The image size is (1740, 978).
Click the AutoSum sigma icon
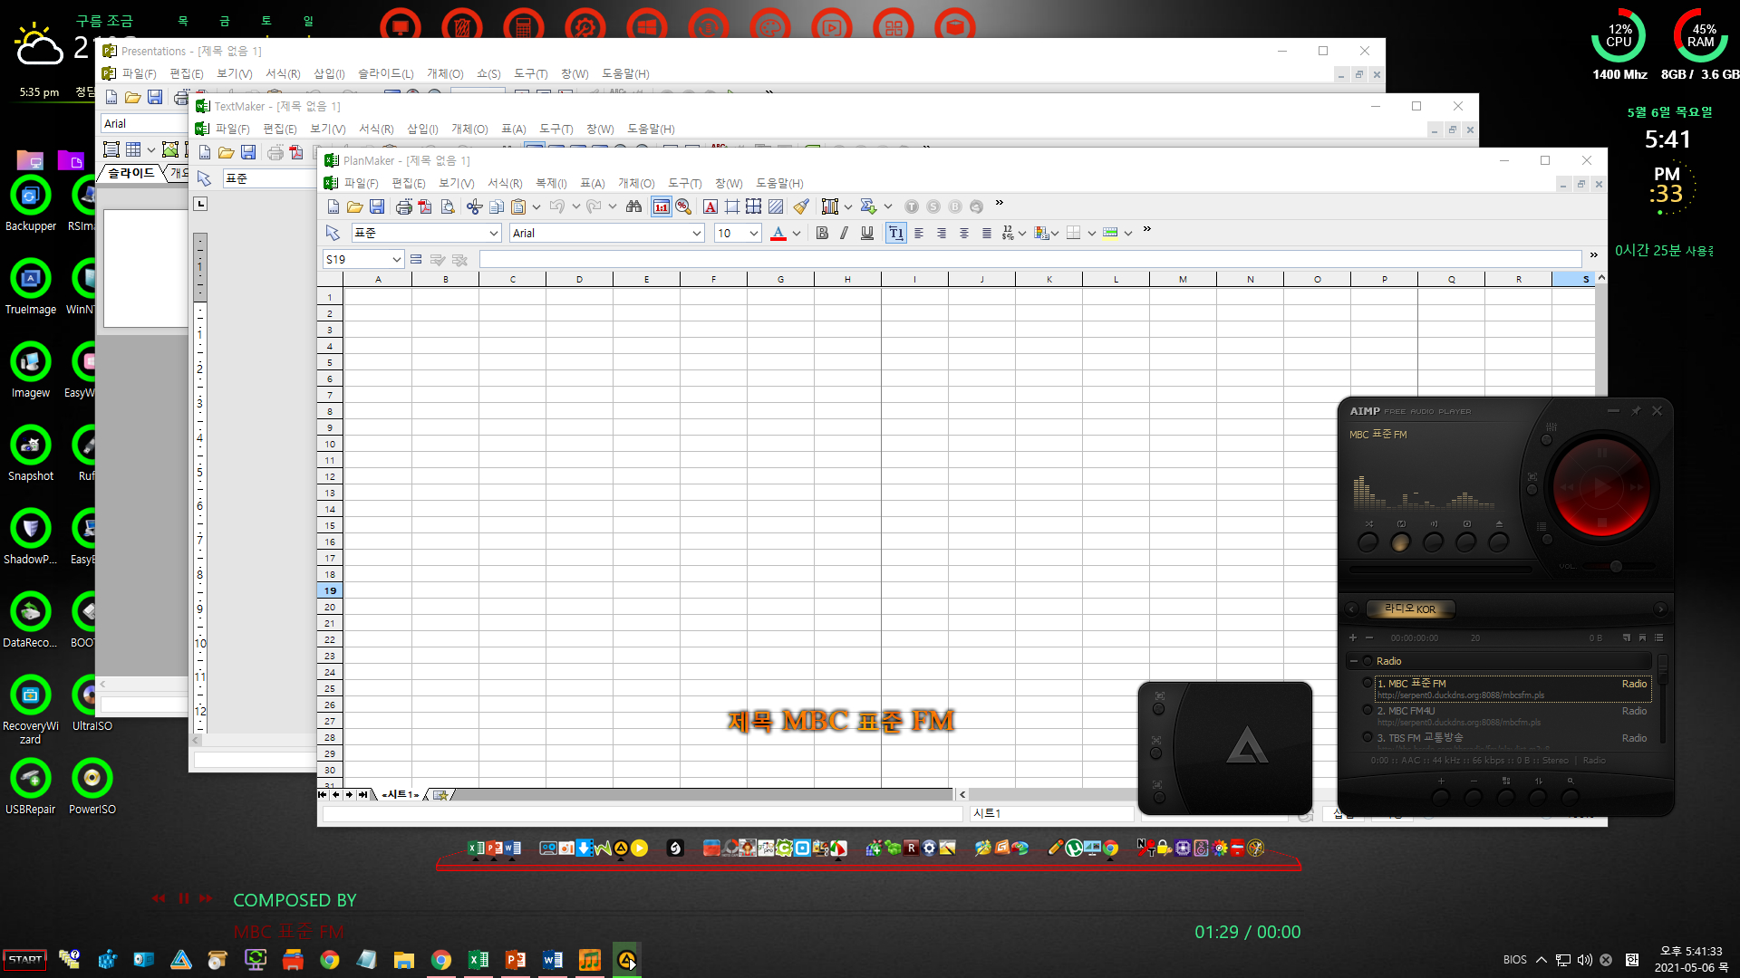click(868, 206)
